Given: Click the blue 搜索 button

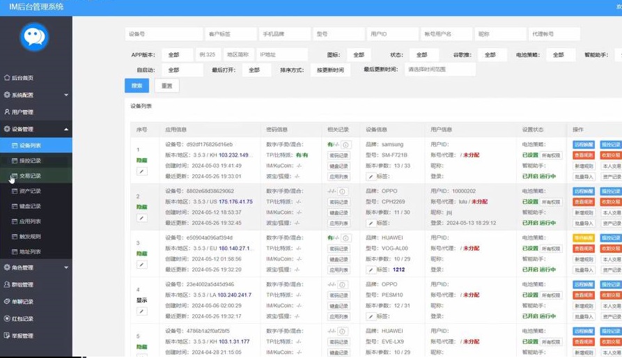Looking at the screenshot, I should [137, 86].
